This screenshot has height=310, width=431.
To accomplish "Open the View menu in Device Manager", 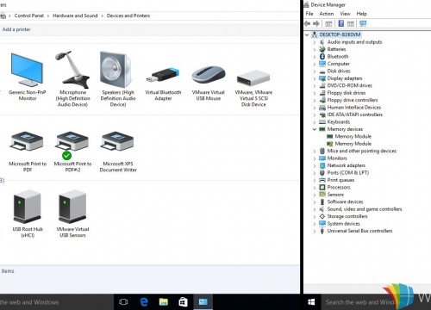I will (x=345, y=14).
